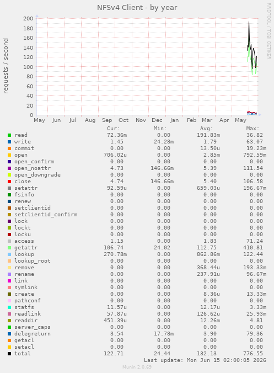Image resolution: width=274 pixels, height=373 pixels.
Task: Click the blue write legend swatch
Action: coord(9,142)
